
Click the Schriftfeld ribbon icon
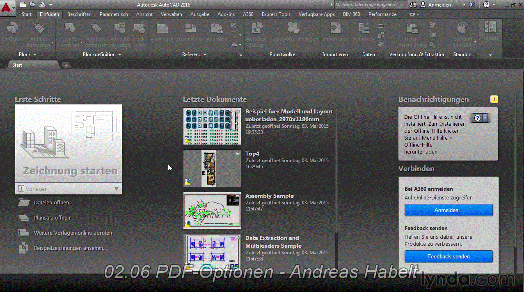(x=363, y=28)
